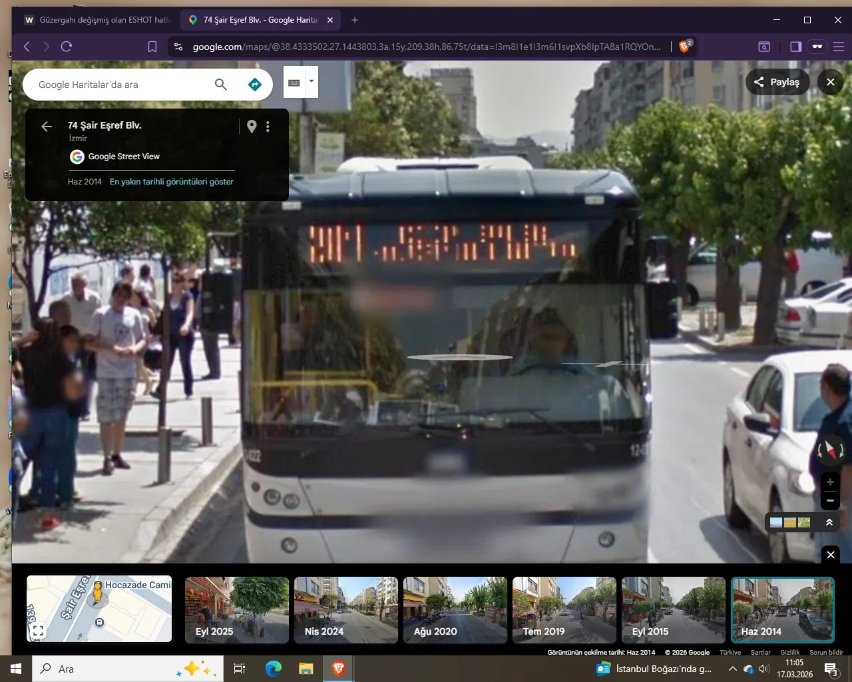Open the three-dot more options menu

click(268, 127)
